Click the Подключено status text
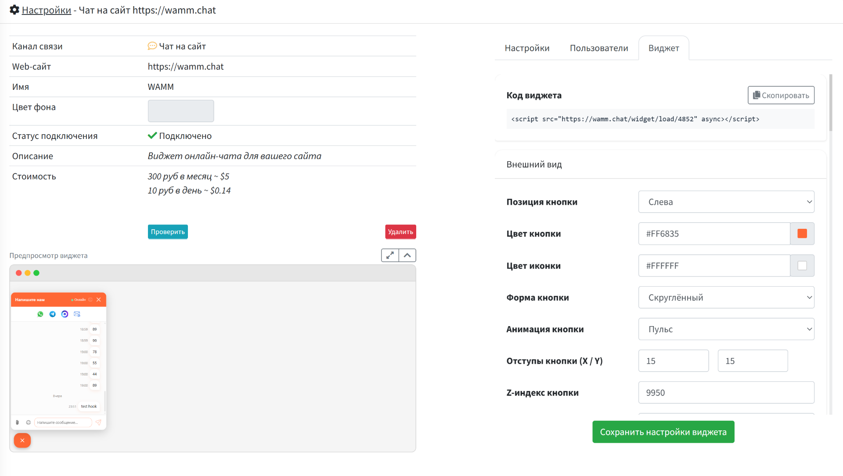The height and width of the screenshot is (476, 843). coord(185,136)
